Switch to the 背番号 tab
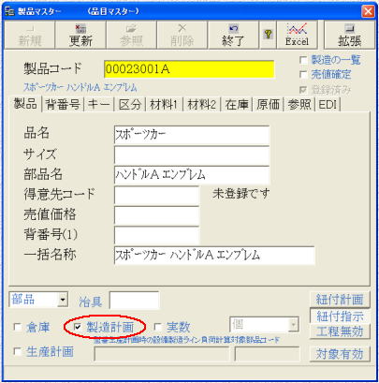This screenshot has width=379, height=383. [x=63, y=104]
